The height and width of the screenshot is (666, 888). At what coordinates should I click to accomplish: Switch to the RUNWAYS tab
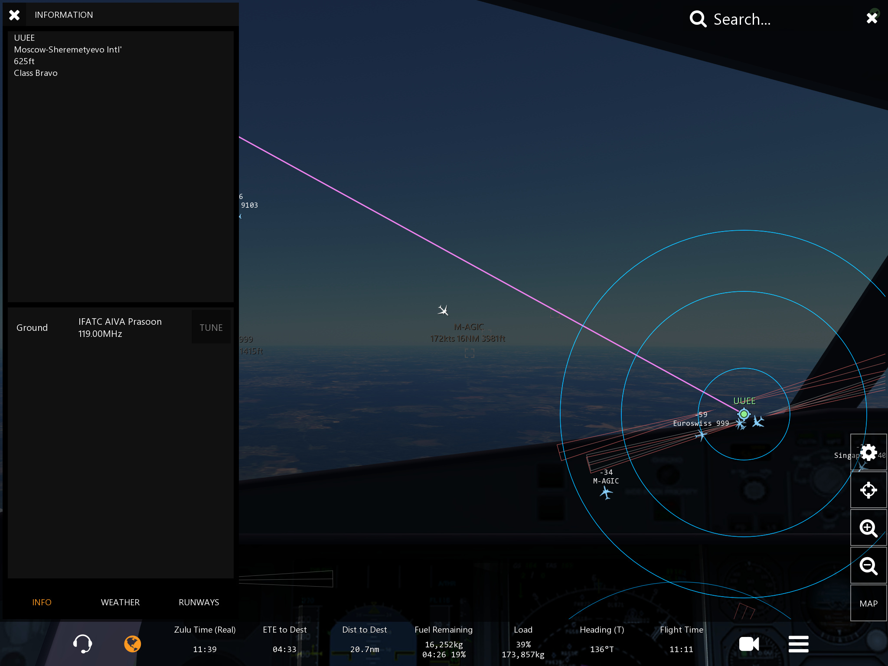click(x=199, y=602)
